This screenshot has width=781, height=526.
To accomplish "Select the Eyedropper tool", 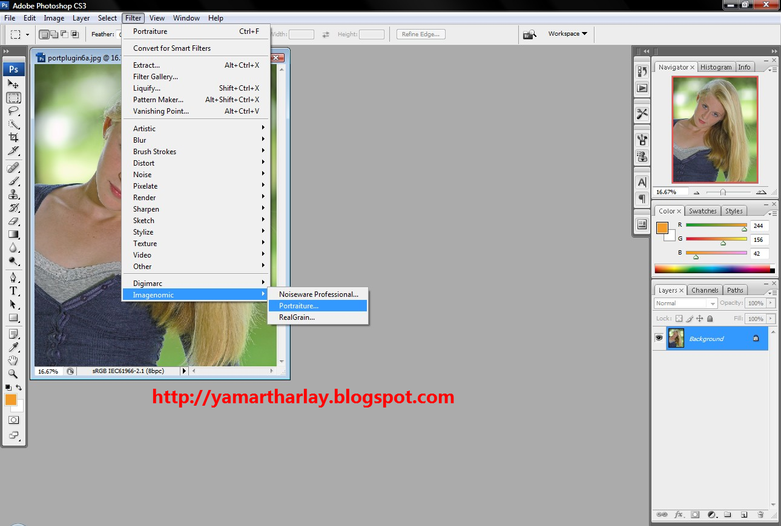I will (13, 347).
